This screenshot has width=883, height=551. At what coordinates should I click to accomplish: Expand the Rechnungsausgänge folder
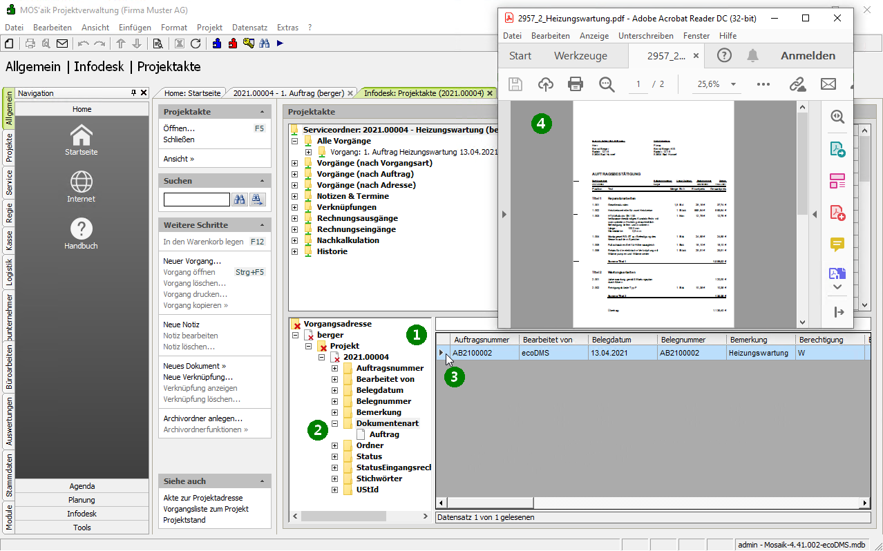(295, 218)
